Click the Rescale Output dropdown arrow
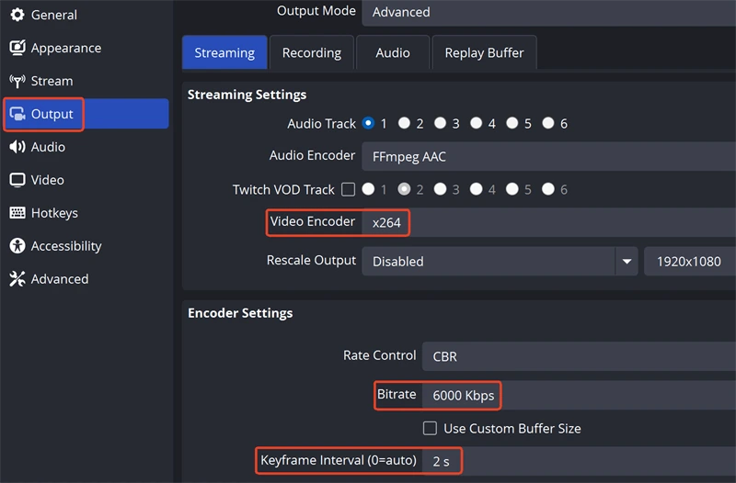The height and width of the screenshot is (483, 736). click(x=627, y=261)
